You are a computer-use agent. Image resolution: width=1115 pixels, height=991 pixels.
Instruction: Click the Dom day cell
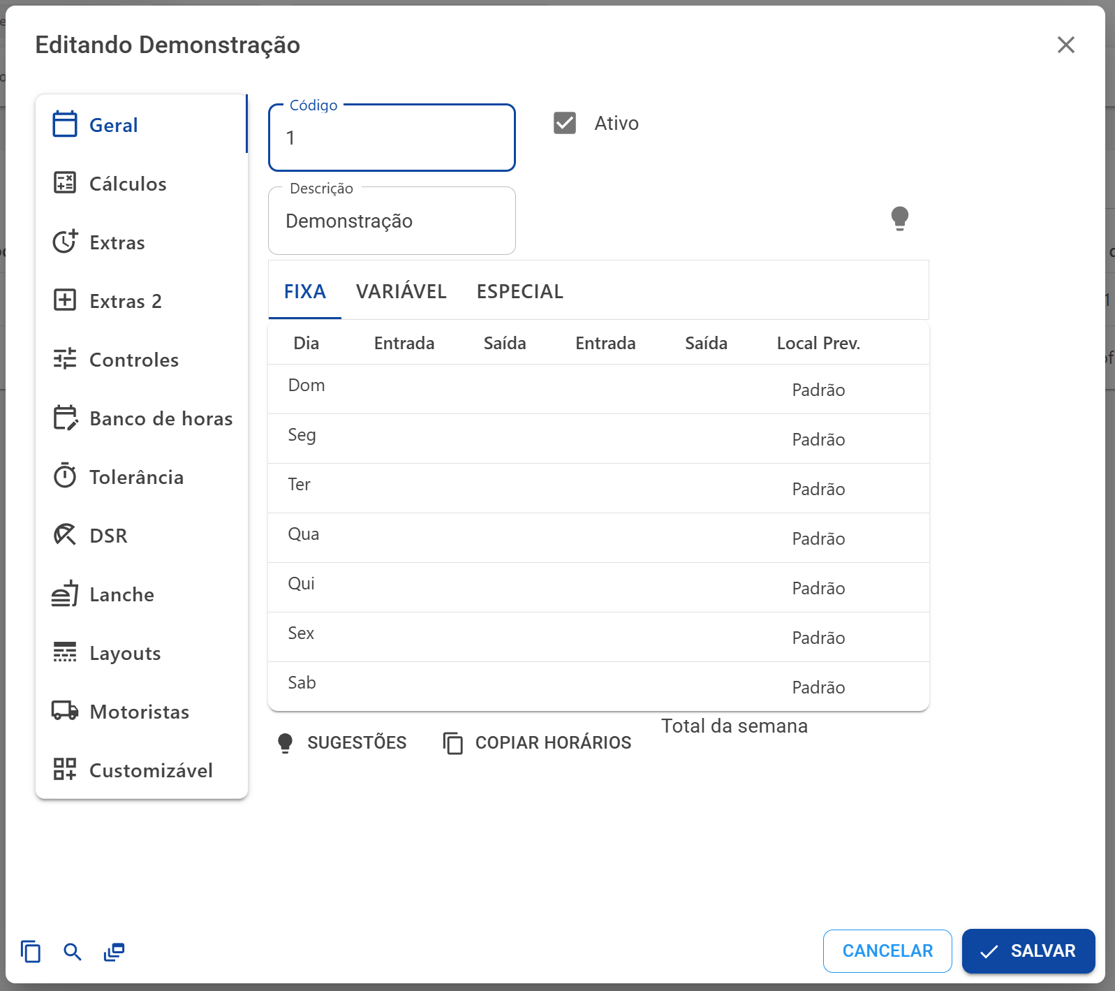click(307, 386)
